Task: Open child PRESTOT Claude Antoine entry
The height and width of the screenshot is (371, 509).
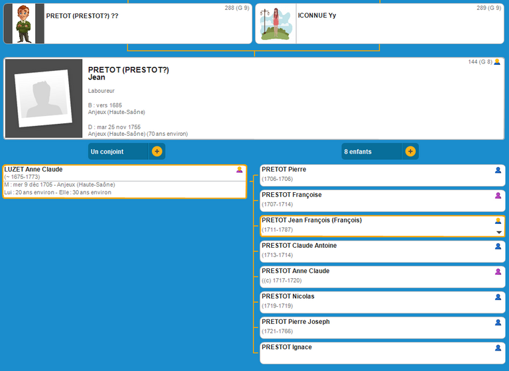Action: 299,246
